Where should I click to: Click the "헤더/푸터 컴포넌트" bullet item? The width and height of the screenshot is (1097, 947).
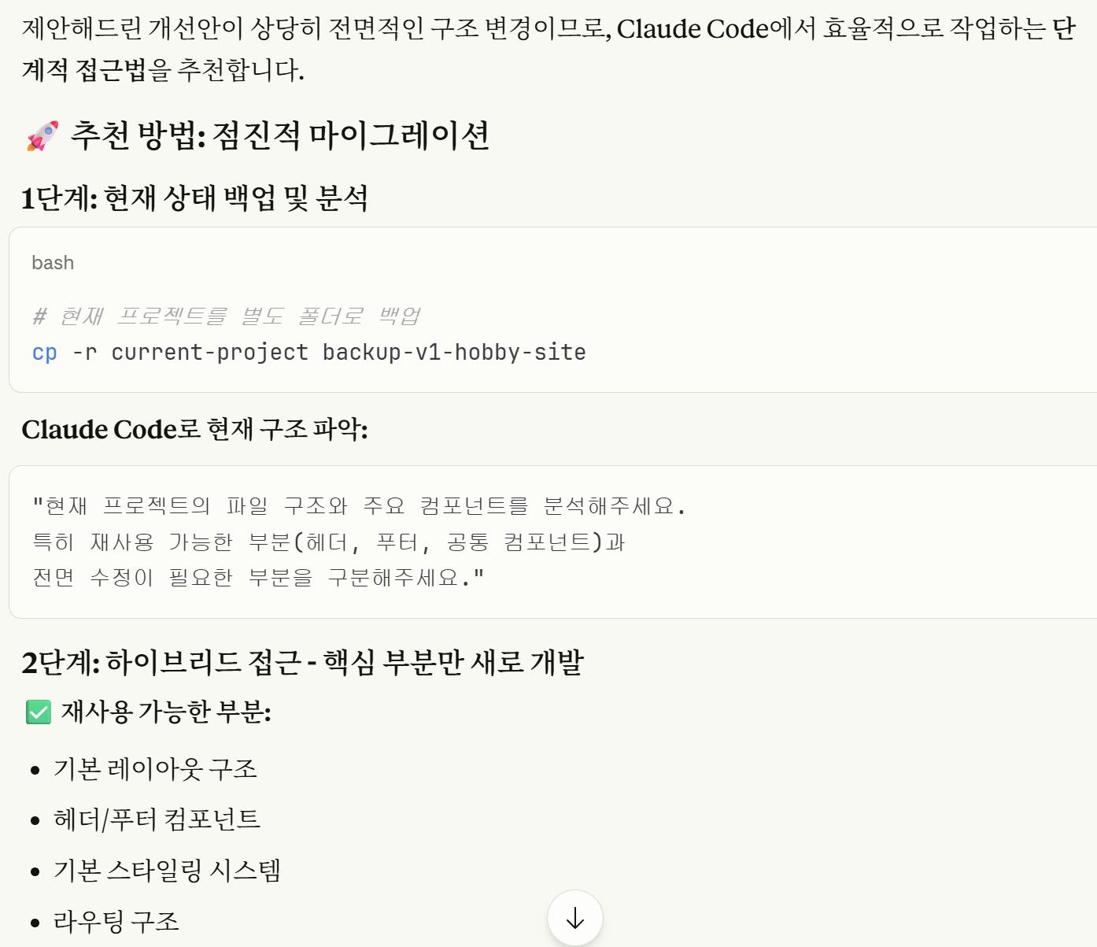click(157, 819)
